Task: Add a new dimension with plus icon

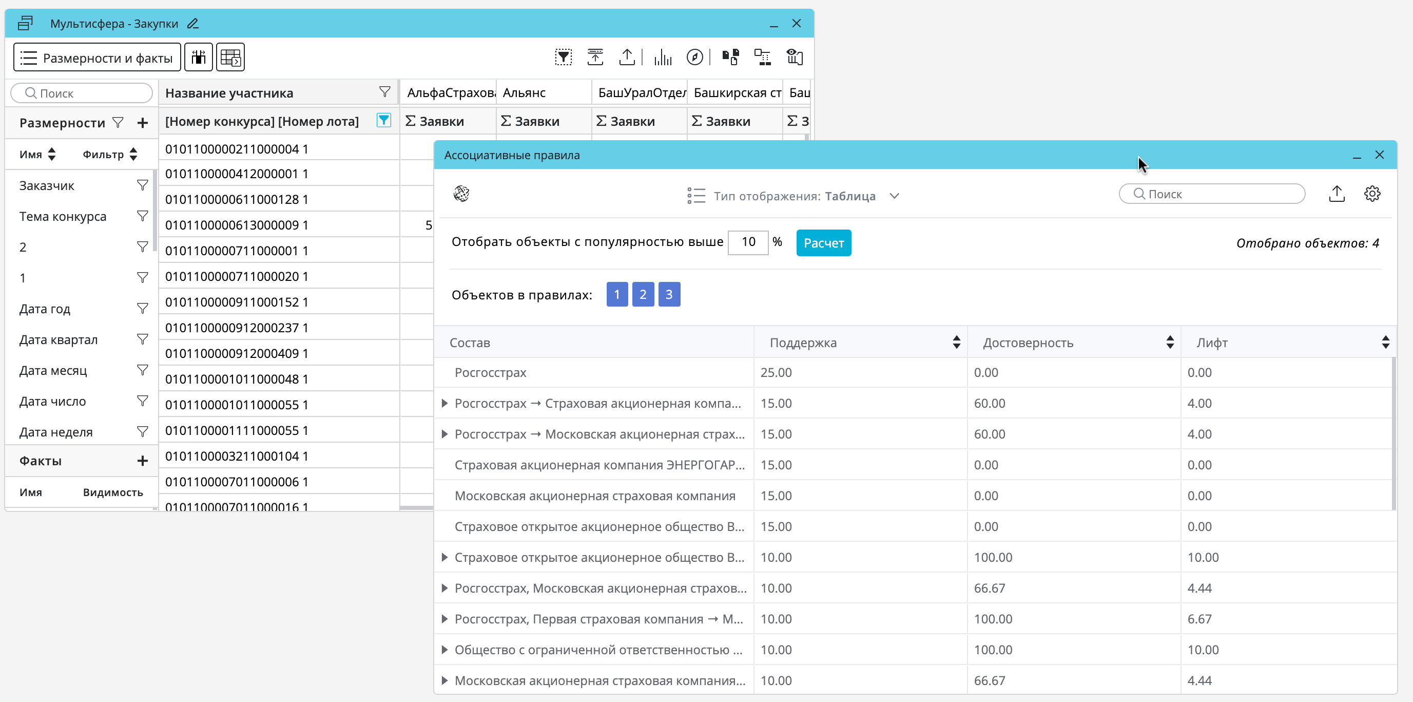Action: click(143, 122)
